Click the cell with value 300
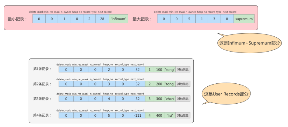 [159, 99]
